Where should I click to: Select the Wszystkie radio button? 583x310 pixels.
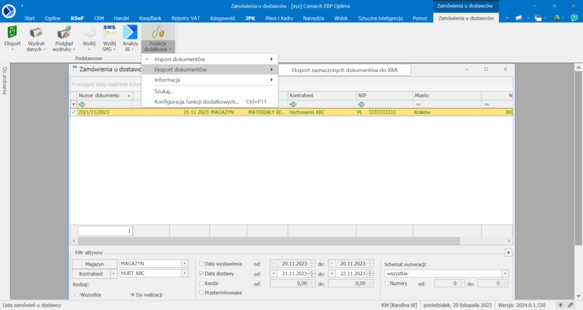pyautogui.click(x=77, y=295)
